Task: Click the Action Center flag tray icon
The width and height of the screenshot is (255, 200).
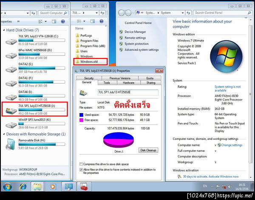Action: pos(218,187)
